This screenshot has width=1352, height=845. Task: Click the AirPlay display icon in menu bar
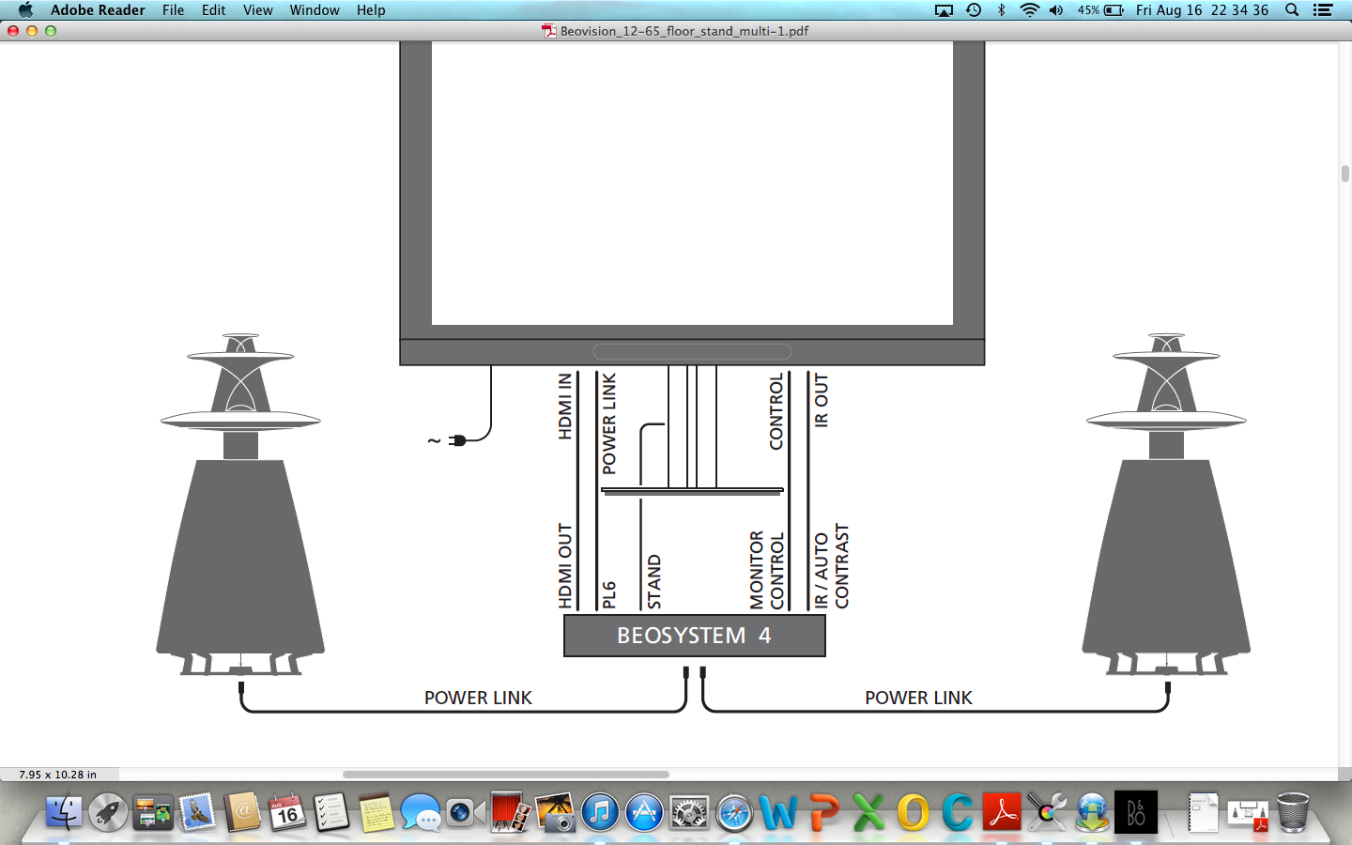[x=945, y=10]
